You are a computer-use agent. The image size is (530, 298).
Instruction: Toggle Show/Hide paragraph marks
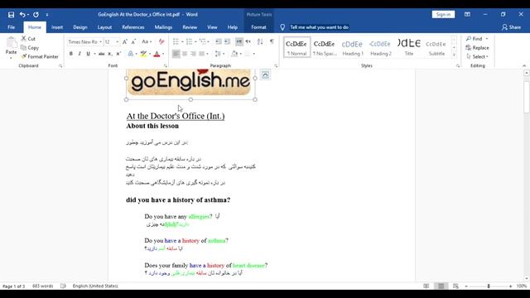(272, 41)
